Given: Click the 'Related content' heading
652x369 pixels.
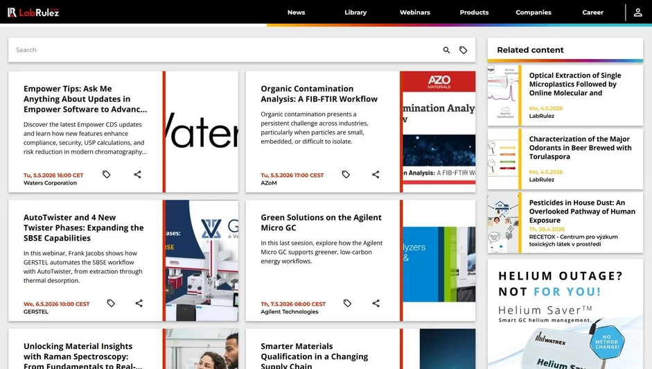Looking at the screenshot, I should coord(530,50).
